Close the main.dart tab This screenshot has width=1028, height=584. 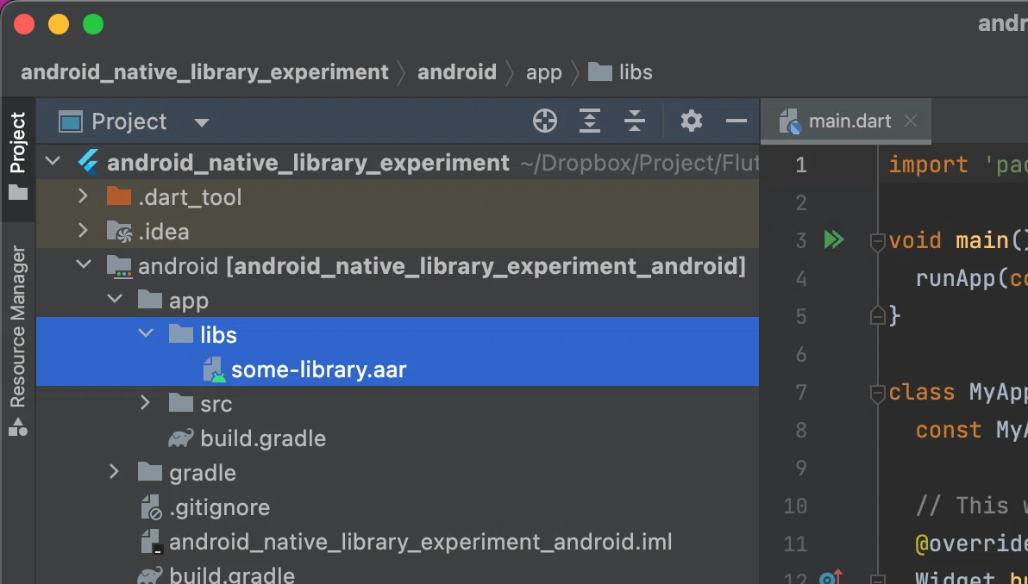pyautogui.click(x=910, y=121)
